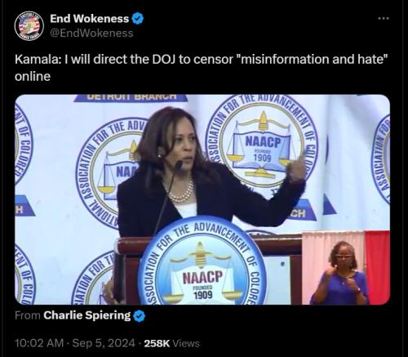Open the @EndWokeness handle link
Viewport: 408px width, 357px height.
[x=91, y=33]
